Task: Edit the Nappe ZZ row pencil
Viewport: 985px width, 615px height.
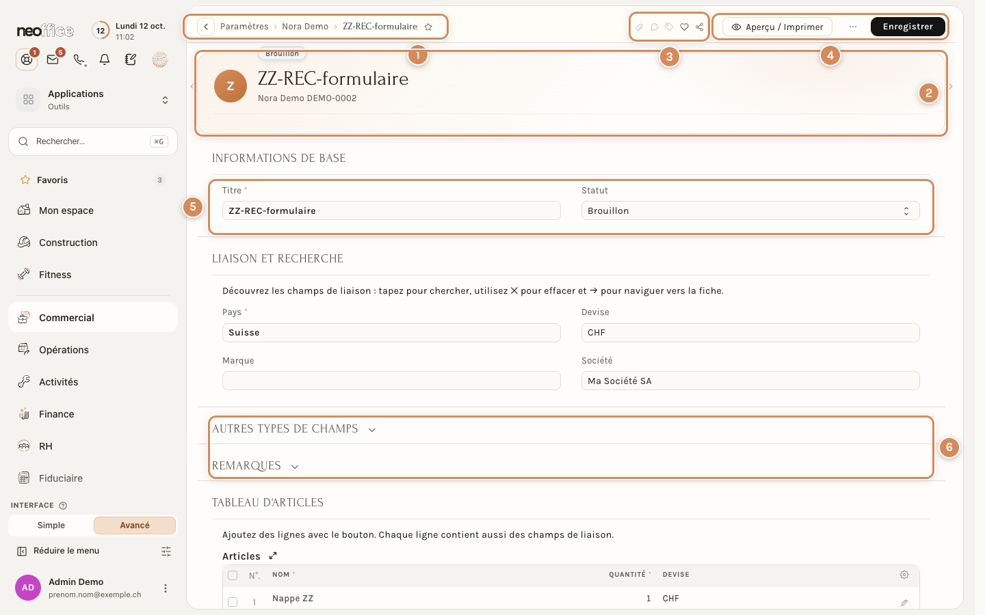Action: [x=904, y=602]
